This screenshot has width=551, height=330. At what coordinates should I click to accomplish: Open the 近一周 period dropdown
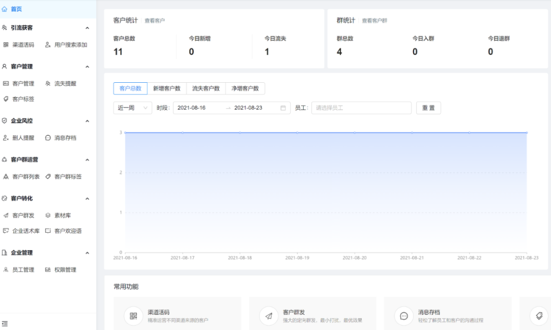[x=133, y=108]
